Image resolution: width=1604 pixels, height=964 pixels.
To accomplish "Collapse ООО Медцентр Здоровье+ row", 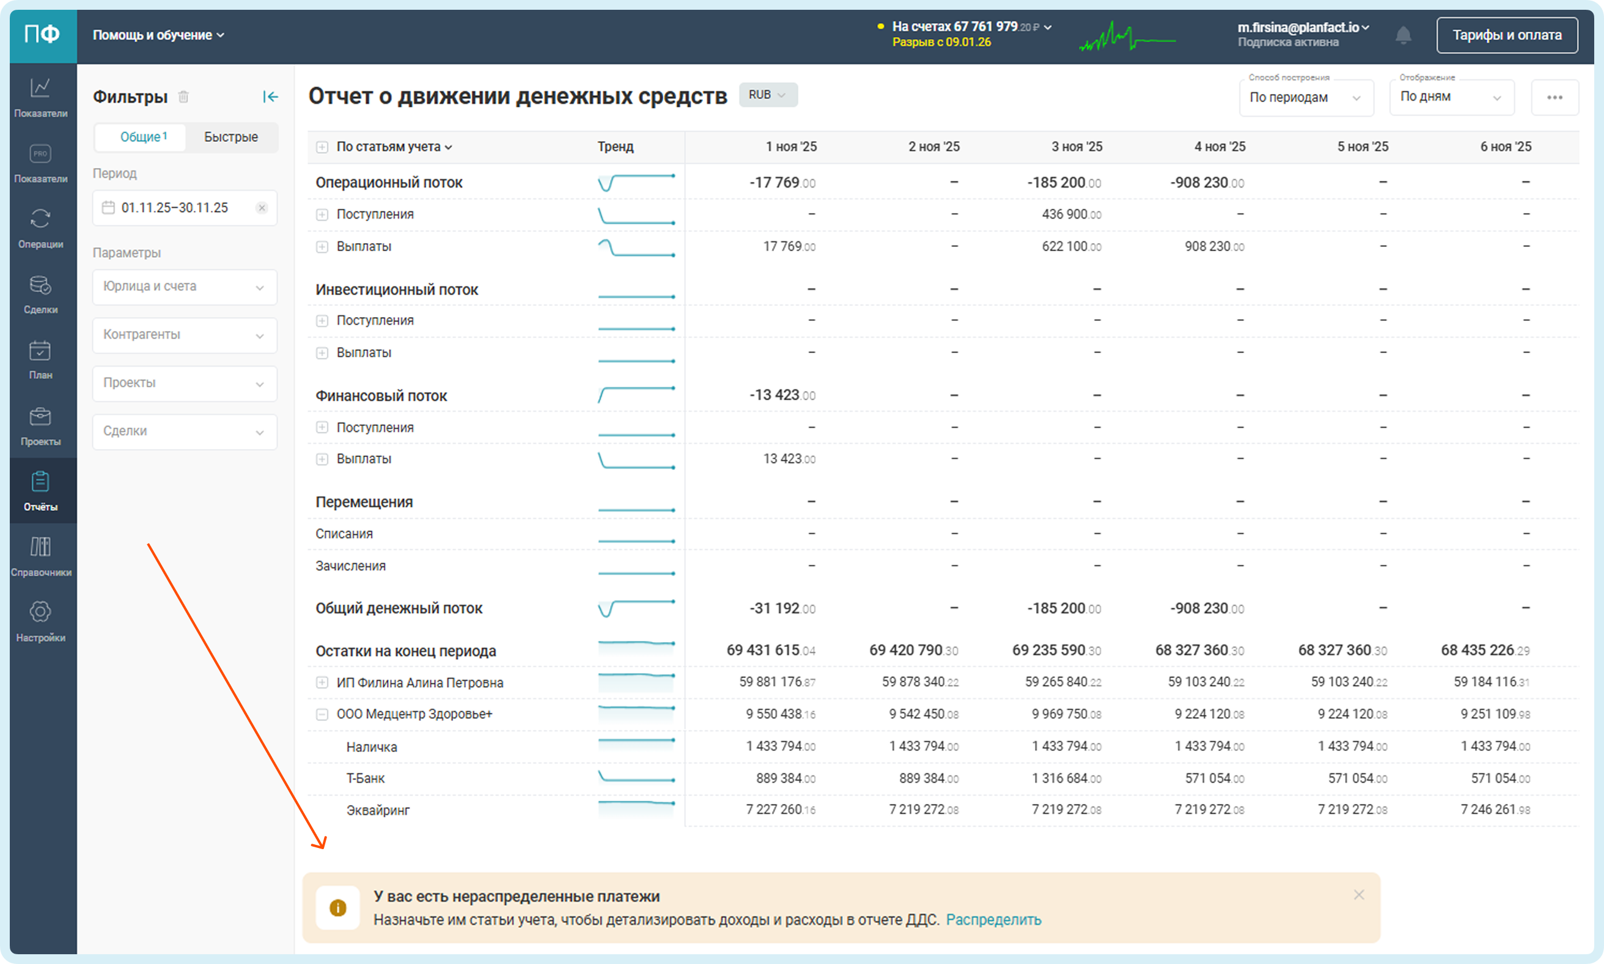I will 322,715.
